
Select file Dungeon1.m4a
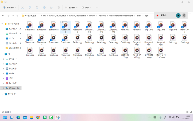(89, 27)
